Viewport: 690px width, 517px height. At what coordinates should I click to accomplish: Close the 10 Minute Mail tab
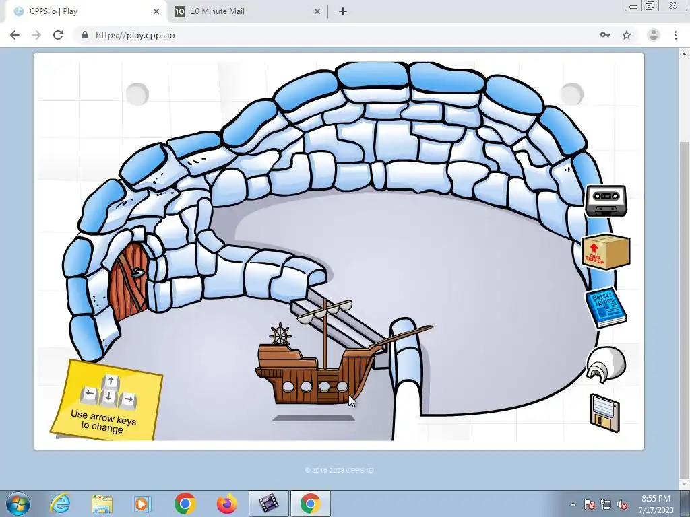pos(317,11)
